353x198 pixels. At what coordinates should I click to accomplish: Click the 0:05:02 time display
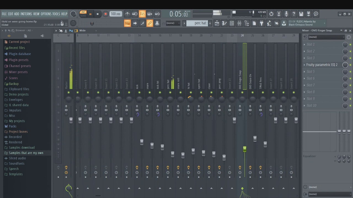pyautogui.click(x=178, y=14)
